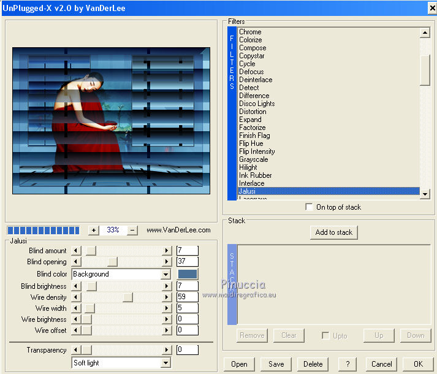Screen dimensions: 437x374
Task: Click the Wire density value field
Action: [188, 297]
